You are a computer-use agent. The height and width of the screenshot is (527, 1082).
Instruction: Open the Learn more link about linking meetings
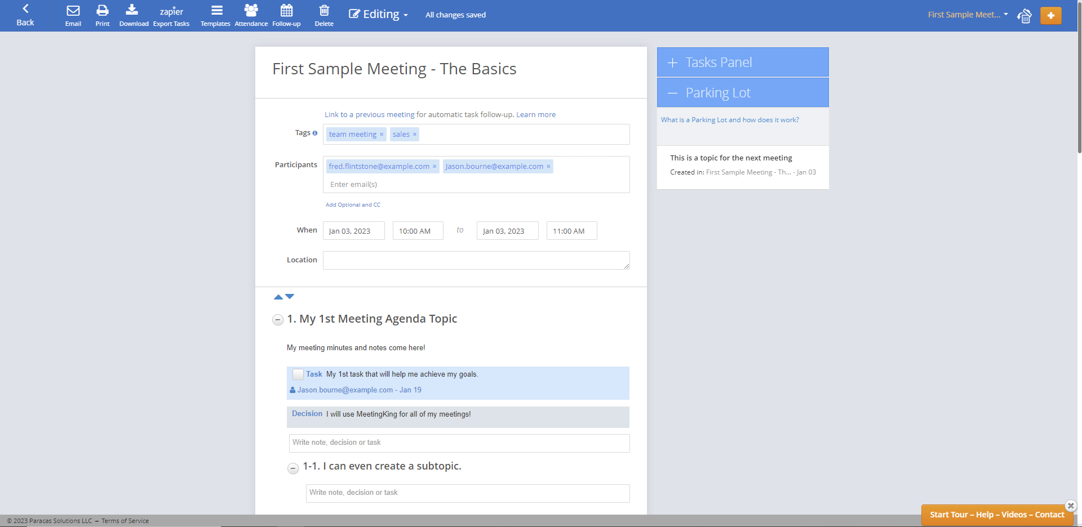point(535,114)
